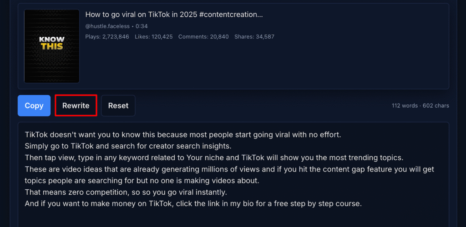Viewport: 466px width, 227px height.
Task: Place cursor in 'TikTok doesn't want you' line
Action: [x=182, y=135]
